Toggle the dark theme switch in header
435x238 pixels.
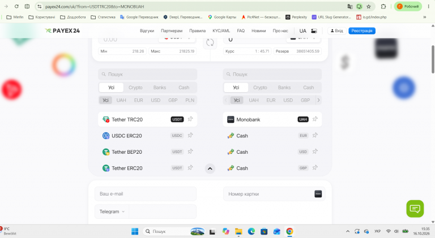point(314,31)
